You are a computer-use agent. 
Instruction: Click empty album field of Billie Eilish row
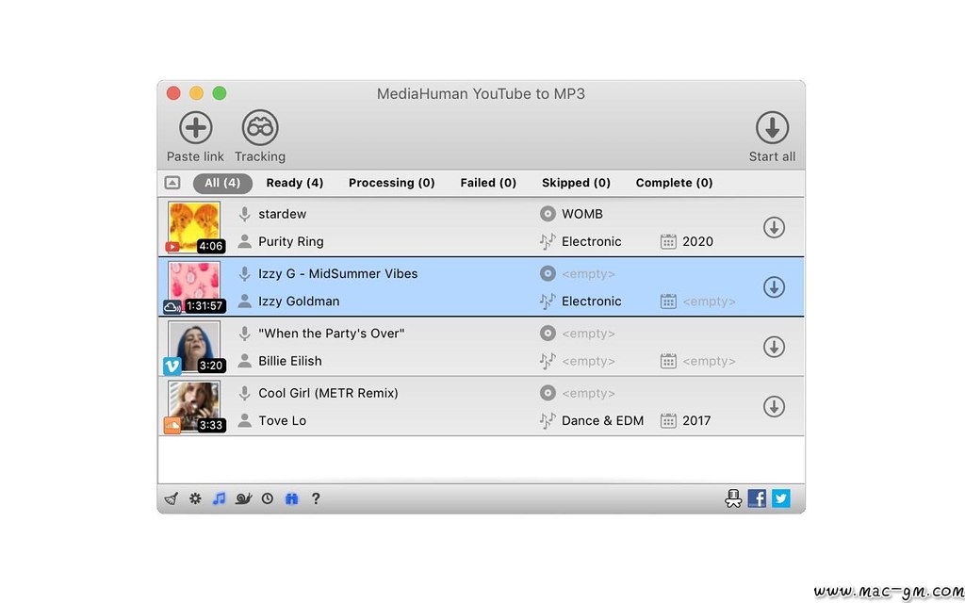coord(588,334)
